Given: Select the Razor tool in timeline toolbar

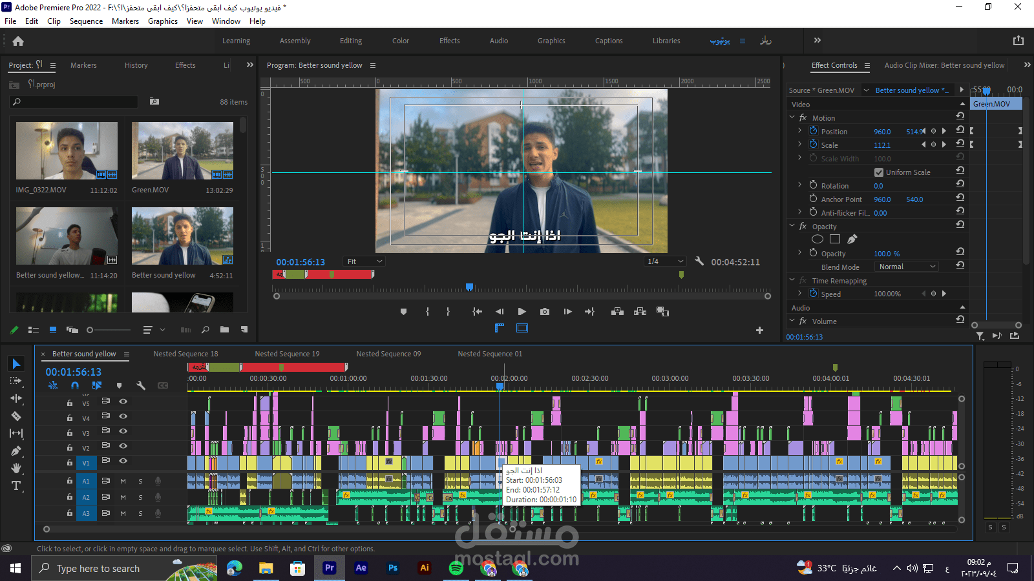Looking at the screenshot, I should [16, 416].
